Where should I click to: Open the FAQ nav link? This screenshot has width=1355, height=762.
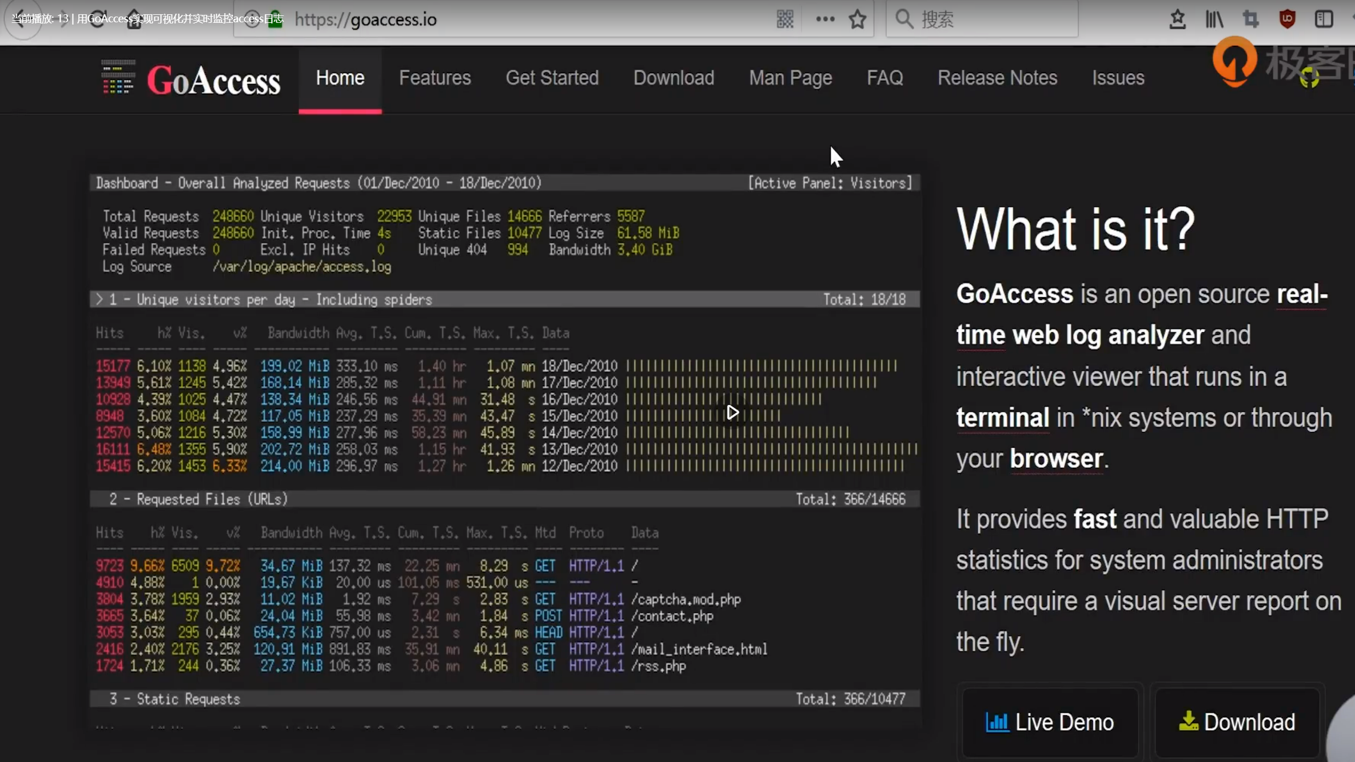pos(885,78)
